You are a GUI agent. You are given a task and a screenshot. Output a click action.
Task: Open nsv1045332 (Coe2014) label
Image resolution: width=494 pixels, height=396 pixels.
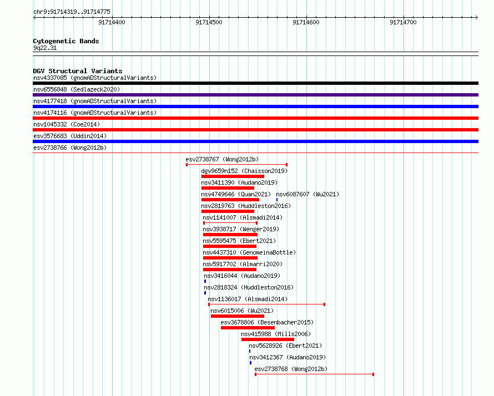click(67, 124)
